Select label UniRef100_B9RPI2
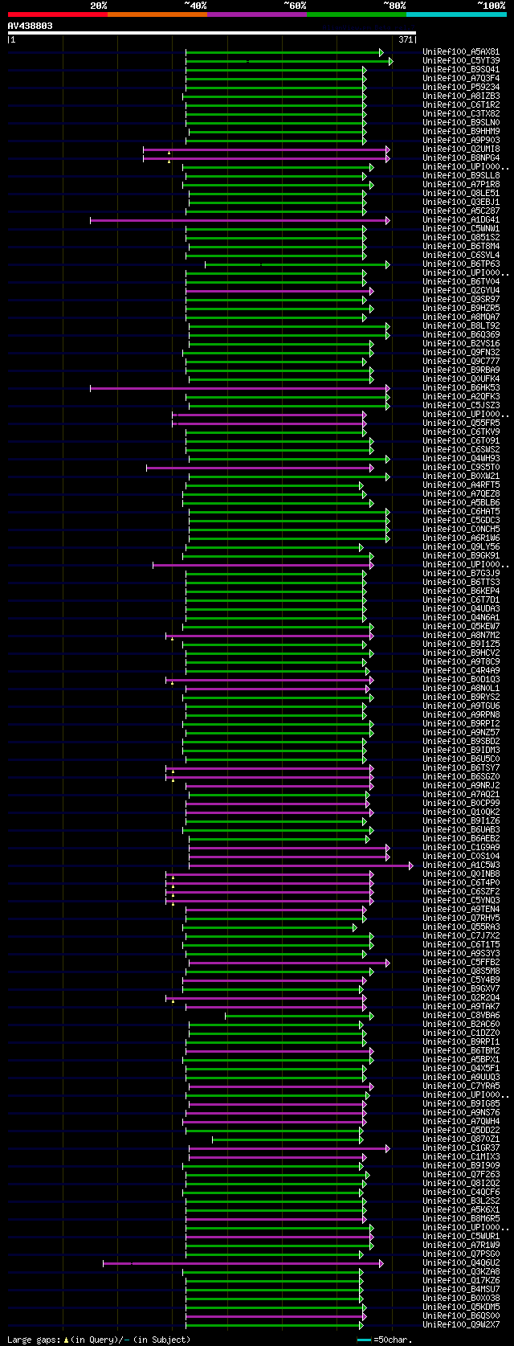This screenshot has width=514, height=1346. pos(461,724)
